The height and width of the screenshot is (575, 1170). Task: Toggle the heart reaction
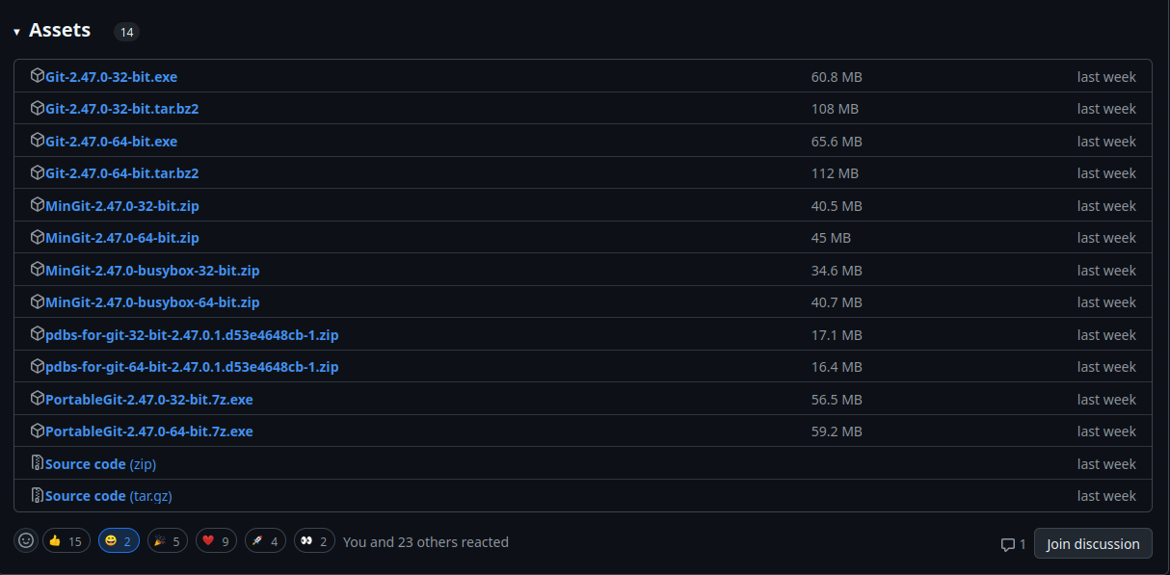[x=217, y=541]
